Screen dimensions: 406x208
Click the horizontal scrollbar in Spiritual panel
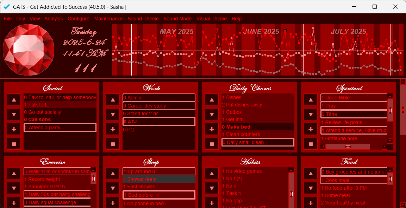354,147
